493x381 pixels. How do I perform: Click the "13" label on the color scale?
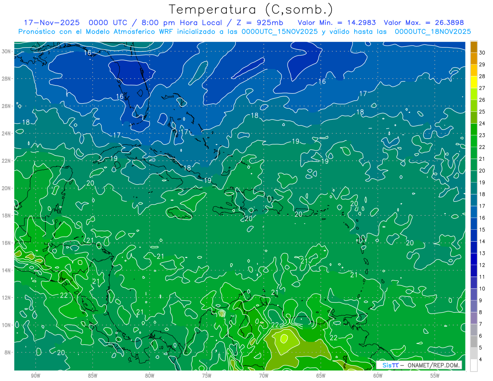[x=482, y=253]
